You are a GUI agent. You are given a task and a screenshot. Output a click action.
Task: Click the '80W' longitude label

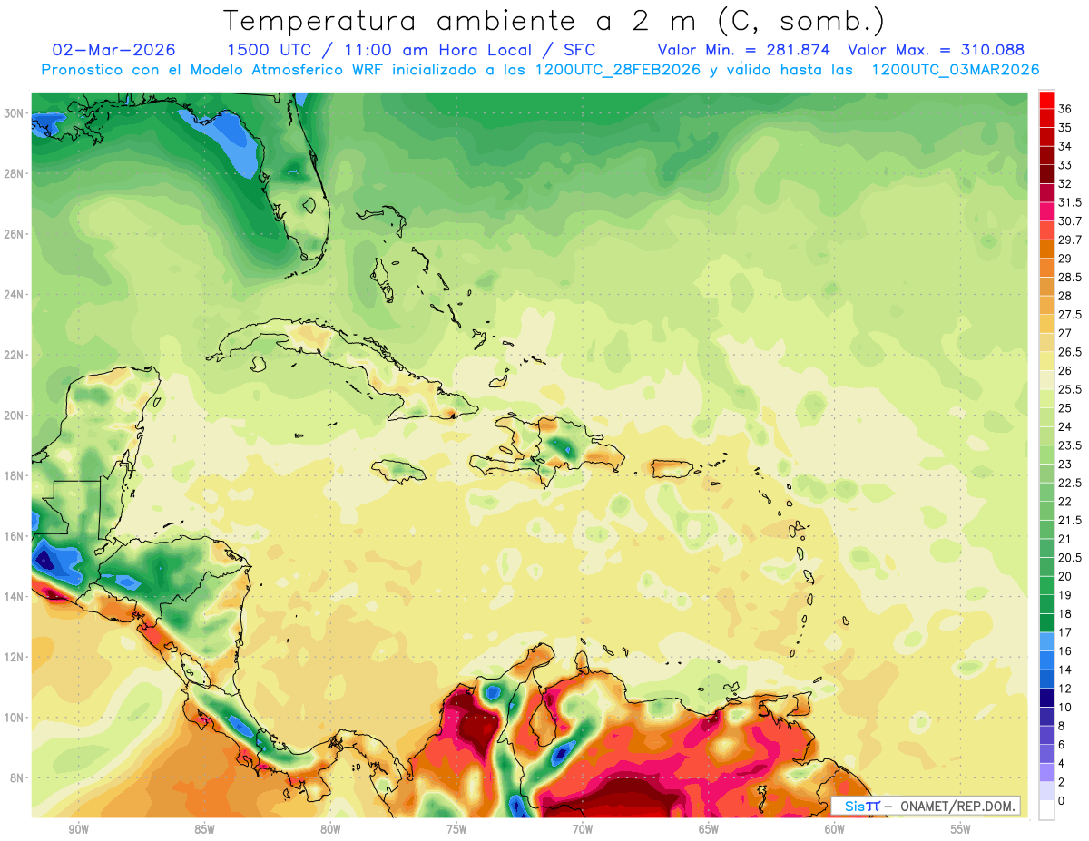point(330,830)
